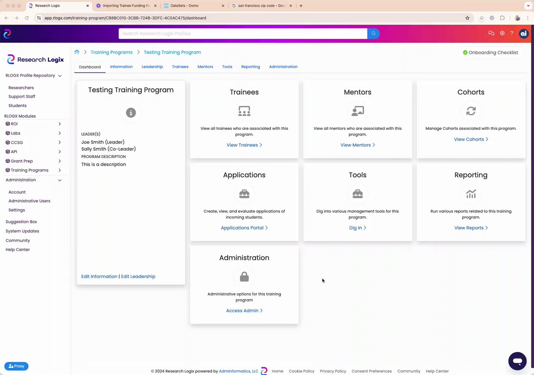Open the Onboarding Checklist button
The image size is (534, 375).
(x=490, y=53)
